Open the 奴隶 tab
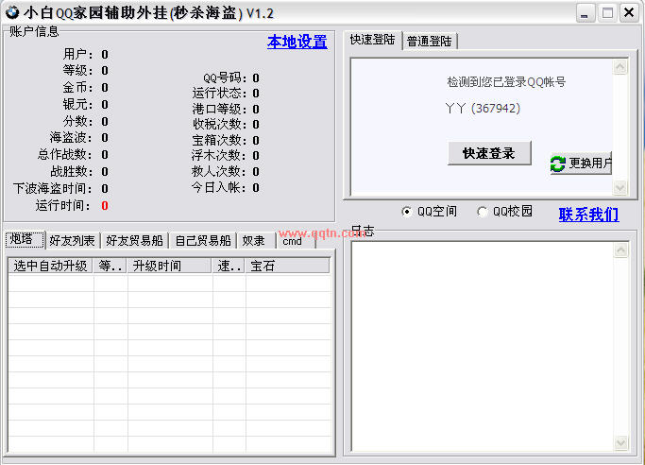Image resolution: width=645 pixels, height=465 pixels. 254,241
